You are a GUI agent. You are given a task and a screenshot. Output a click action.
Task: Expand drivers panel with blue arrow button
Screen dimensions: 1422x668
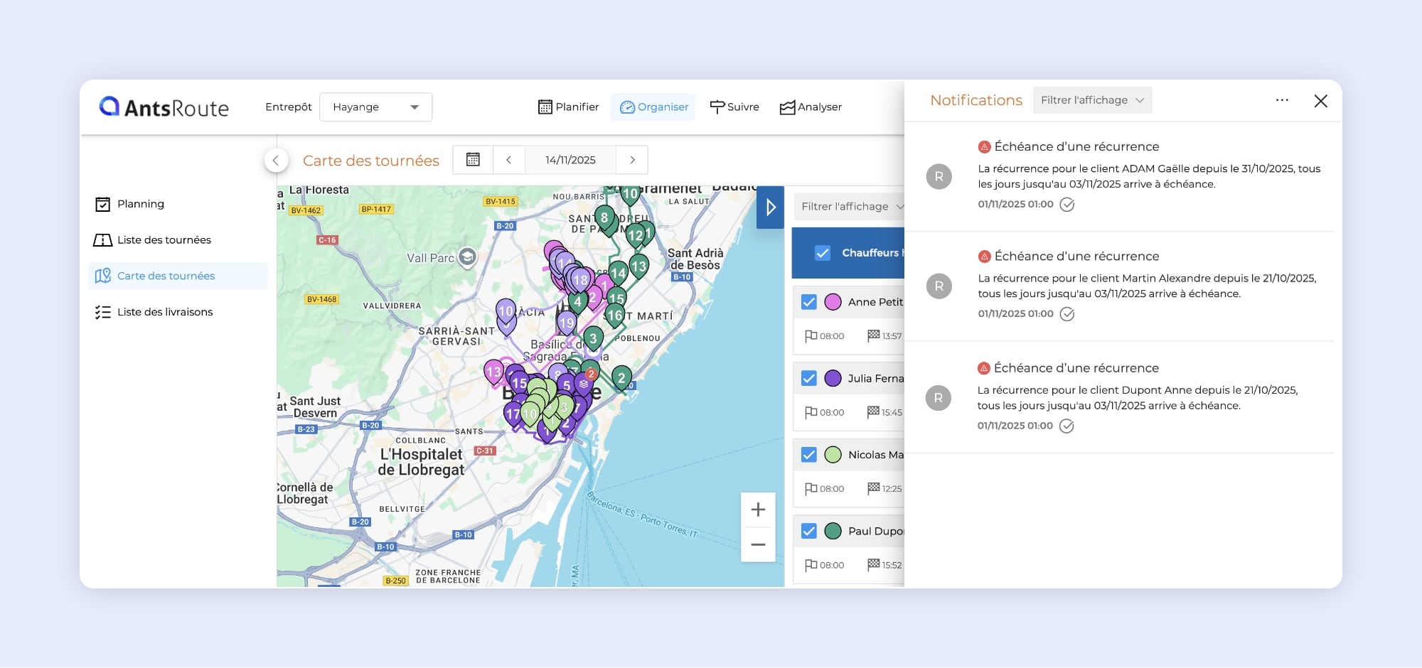pyautogui.click(x=770, y=208)
